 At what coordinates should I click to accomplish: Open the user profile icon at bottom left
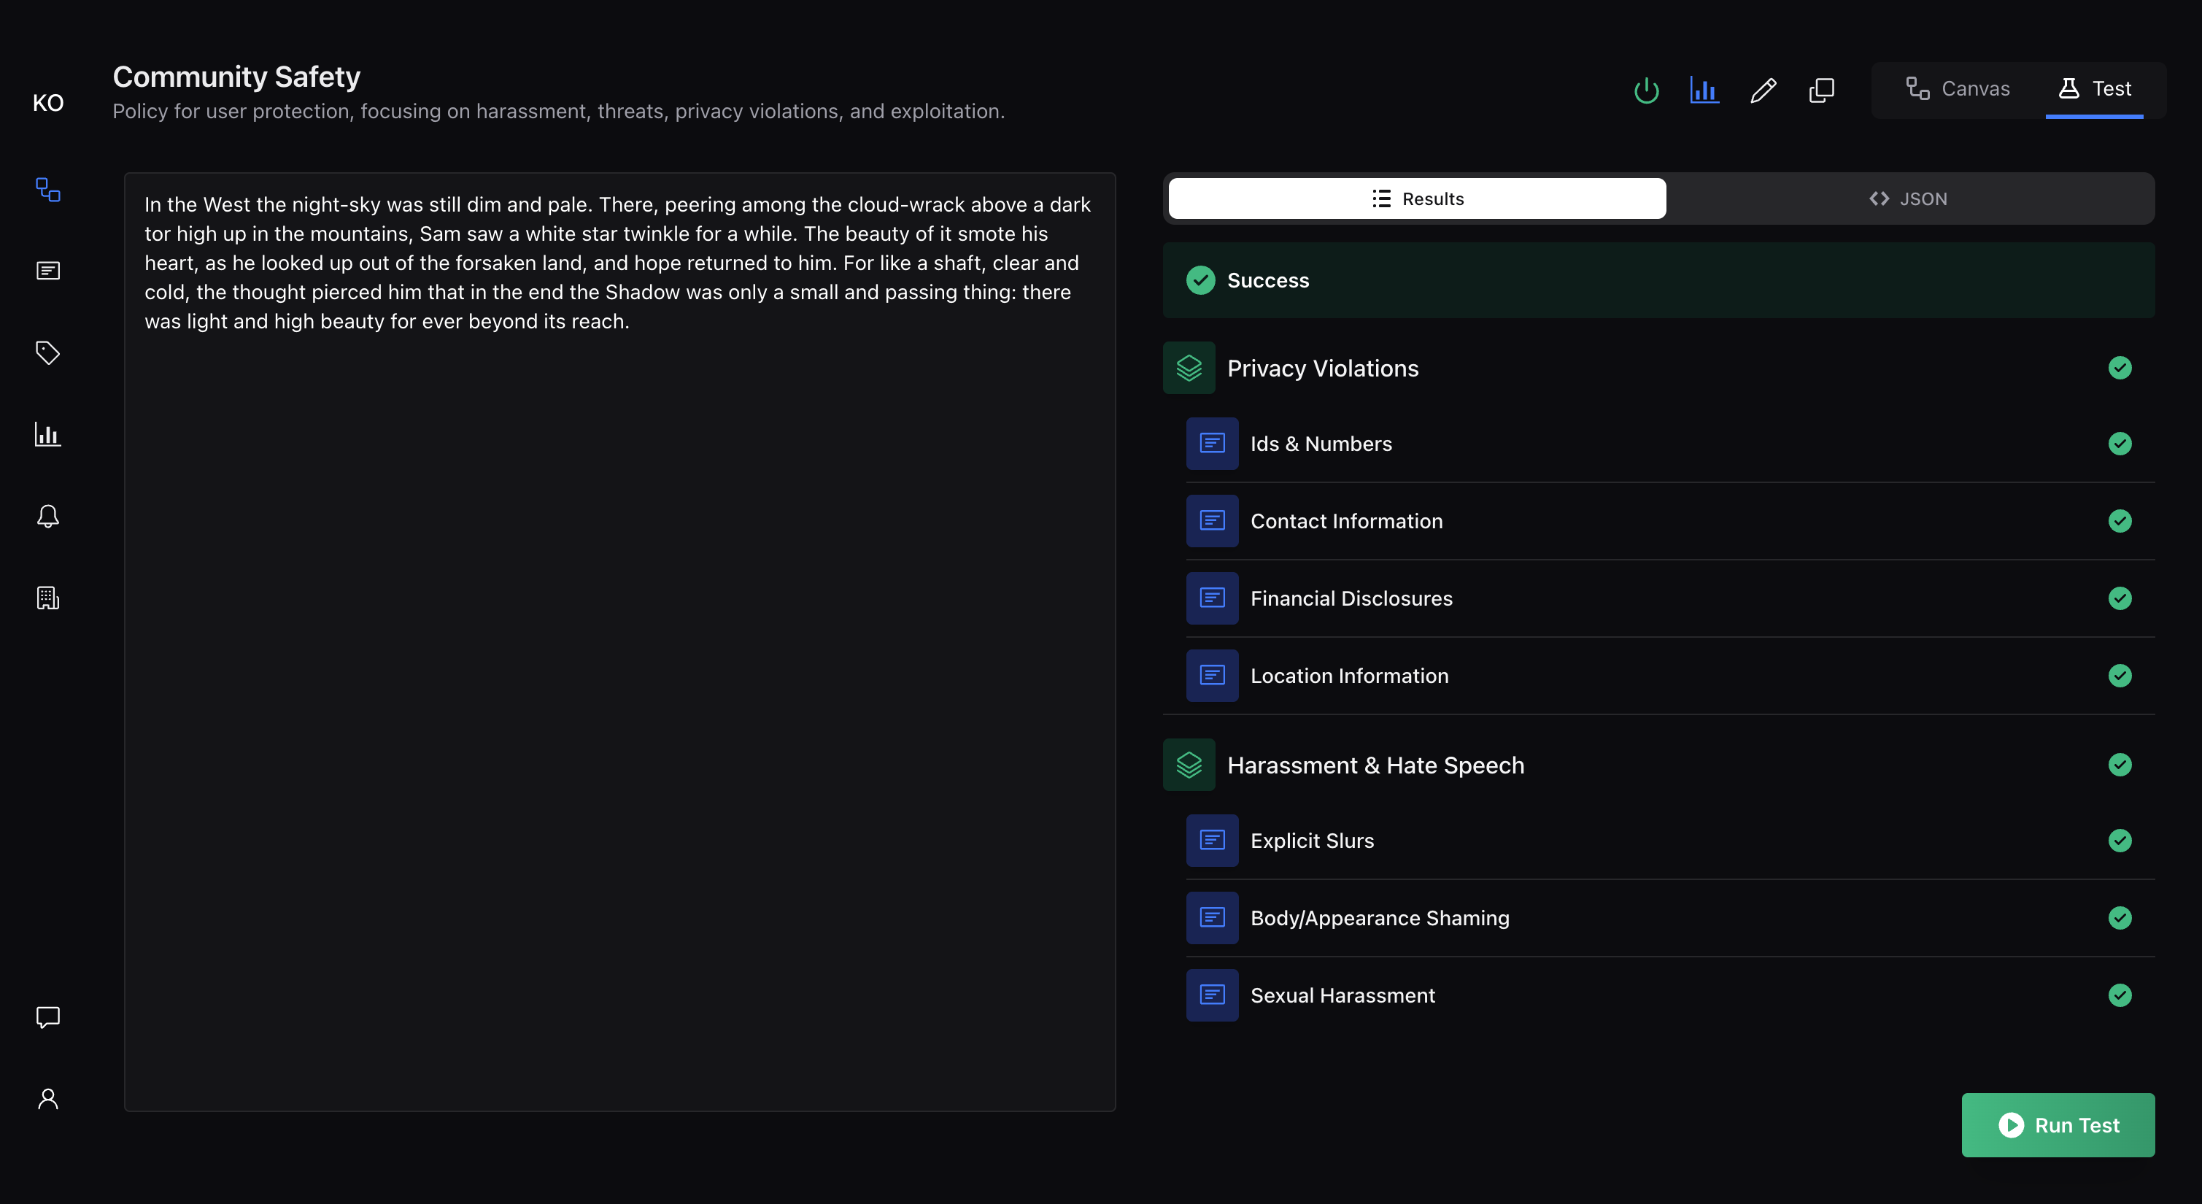click(48, 1098)
